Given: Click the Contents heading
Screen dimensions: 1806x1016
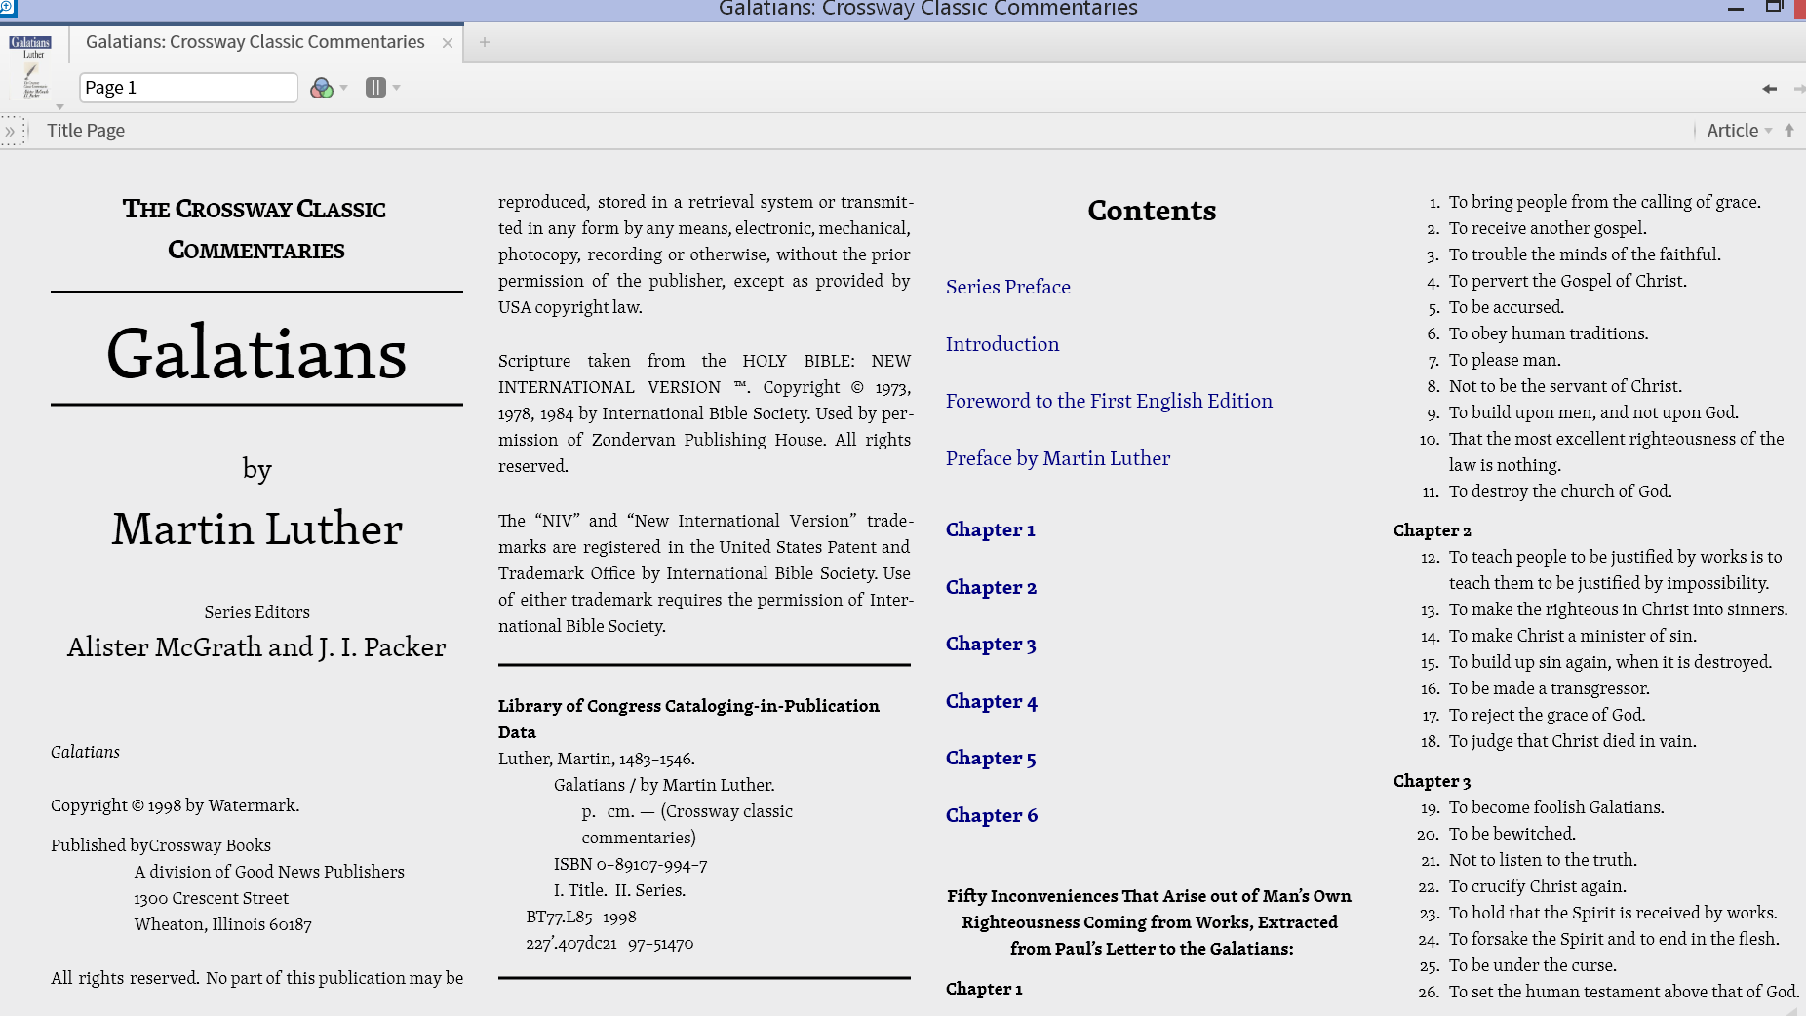Looking at the screenshot, I should (1152, 211).
